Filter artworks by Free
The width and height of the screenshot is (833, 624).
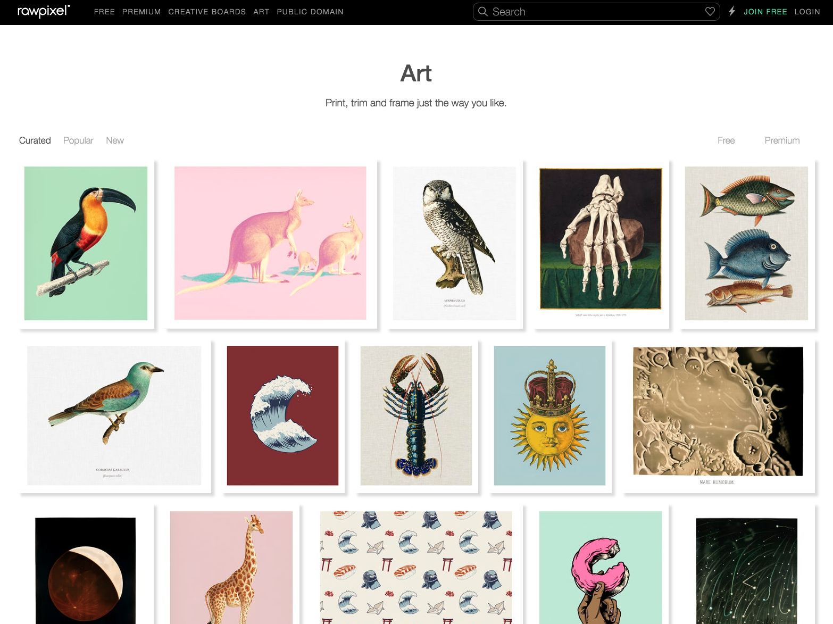(726, 140)
